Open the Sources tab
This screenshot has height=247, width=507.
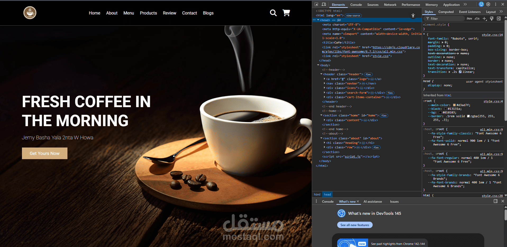[x=373, y=5]
